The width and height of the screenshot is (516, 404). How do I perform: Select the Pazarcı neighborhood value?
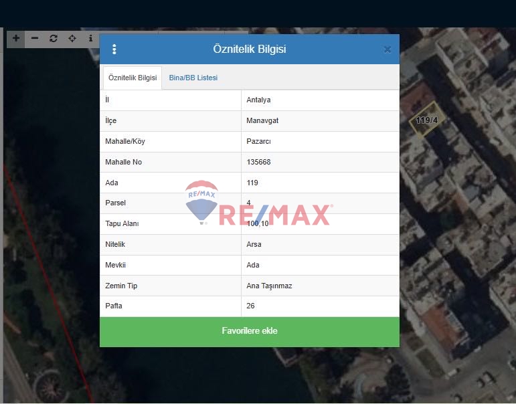pos(258,142)
